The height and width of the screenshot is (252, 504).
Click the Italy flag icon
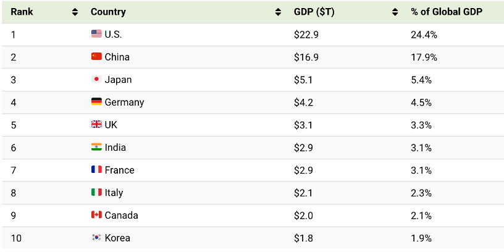(96, 193)
